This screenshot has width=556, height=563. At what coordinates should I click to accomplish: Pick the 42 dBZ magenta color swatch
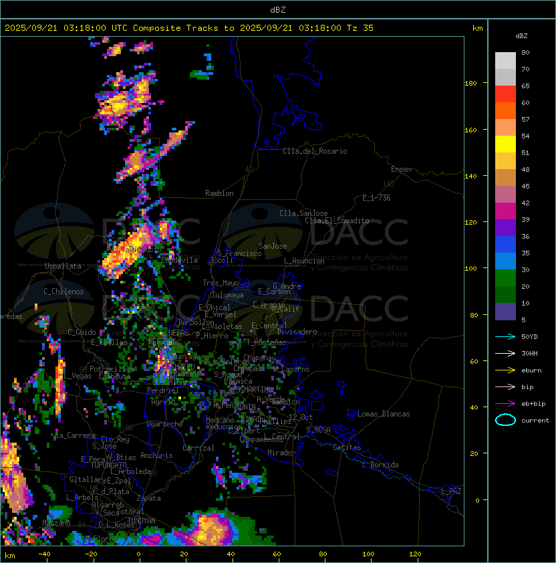[x=505, y=211]
